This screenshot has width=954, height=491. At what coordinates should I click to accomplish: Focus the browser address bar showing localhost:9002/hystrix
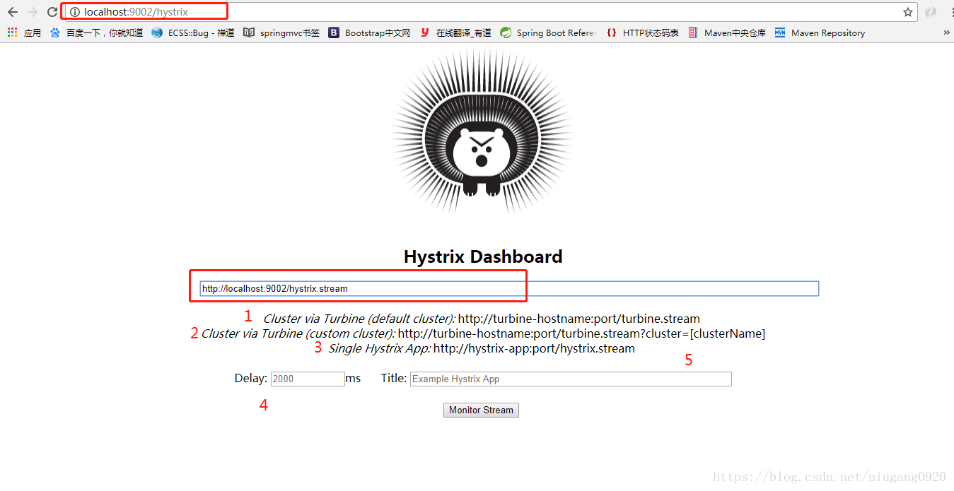[491, 12]
